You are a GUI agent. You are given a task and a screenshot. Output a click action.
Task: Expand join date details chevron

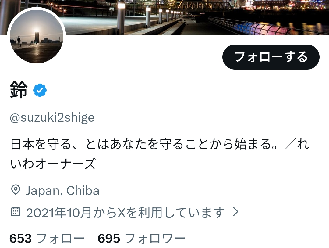pos(236,212)
